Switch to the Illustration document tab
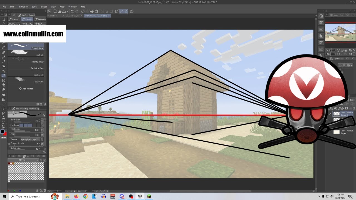The height and width of the screenshot is (200, 356). coord(55,16)
